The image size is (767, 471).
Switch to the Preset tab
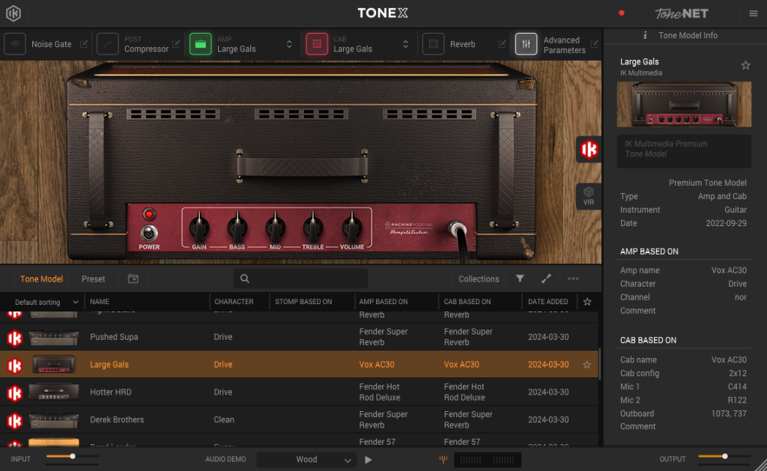tap(94, 279)
